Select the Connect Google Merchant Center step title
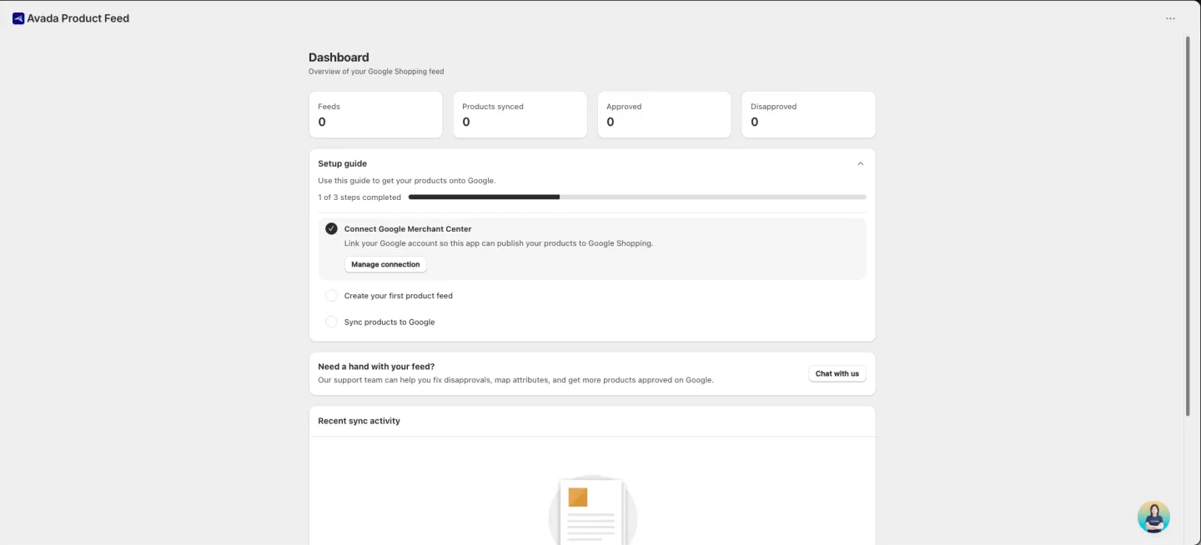 click(x=408, y=228)
